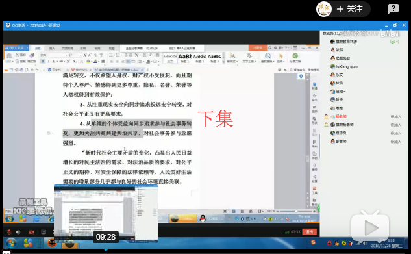
Task: Switch to the 开始 ribbon tab
Action: (38, 48)
